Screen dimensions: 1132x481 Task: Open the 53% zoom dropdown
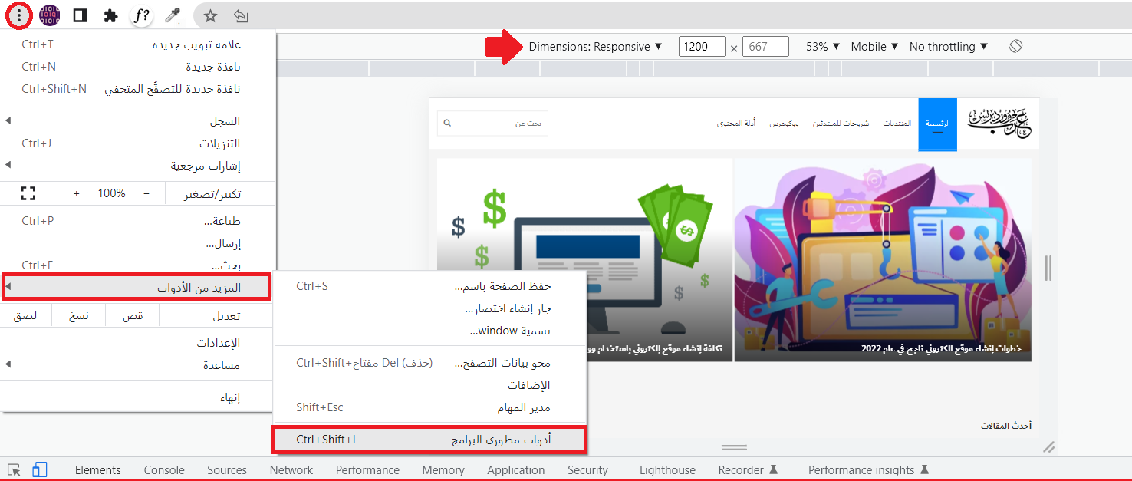click(823, 47)
